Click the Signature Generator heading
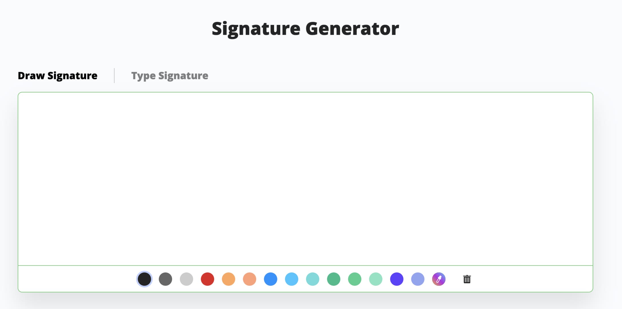Image resolution: width=622 pixels, height=309 pixels. click(x=305, y=29)
